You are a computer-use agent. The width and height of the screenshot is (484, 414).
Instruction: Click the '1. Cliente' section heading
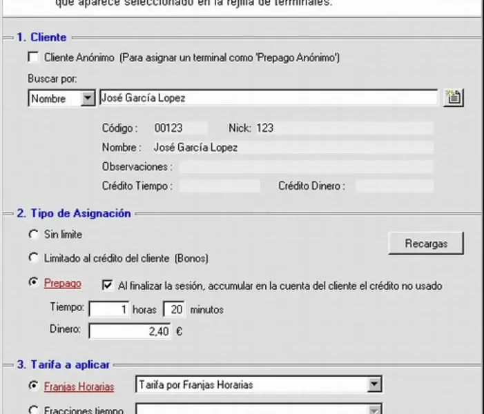[41, 37]
